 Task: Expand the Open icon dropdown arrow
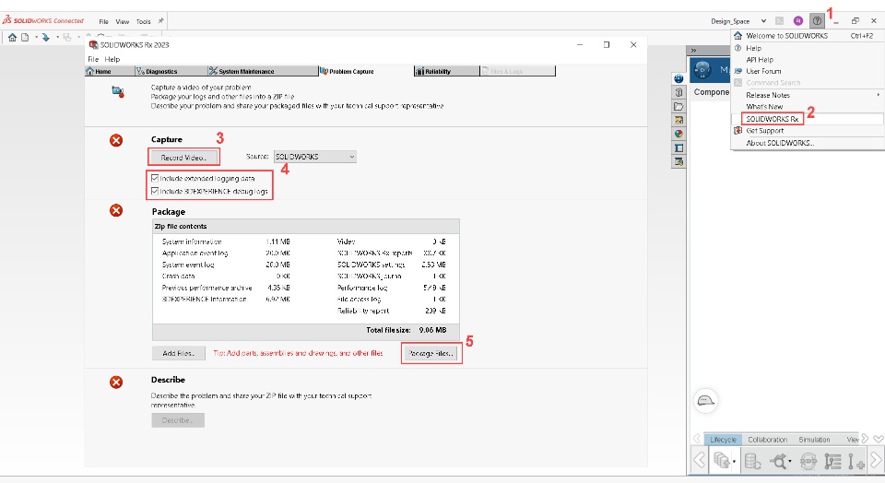pos(57,38)
